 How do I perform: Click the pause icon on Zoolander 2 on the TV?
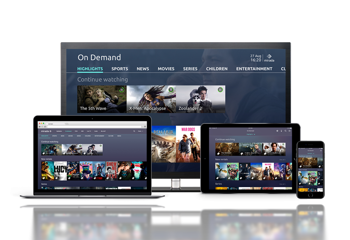tap(220, 90)
